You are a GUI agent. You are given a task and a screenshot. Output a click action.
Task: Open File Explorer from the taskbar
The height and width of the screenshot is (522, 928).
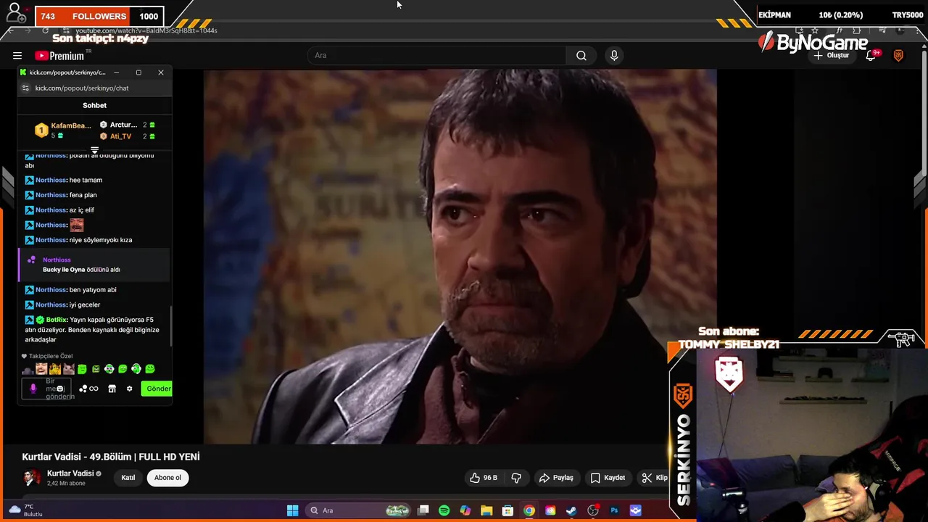(x=486, y=510)
